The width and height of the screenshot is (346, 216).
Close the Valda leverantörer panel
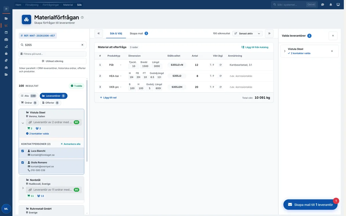tap(333, 36)
